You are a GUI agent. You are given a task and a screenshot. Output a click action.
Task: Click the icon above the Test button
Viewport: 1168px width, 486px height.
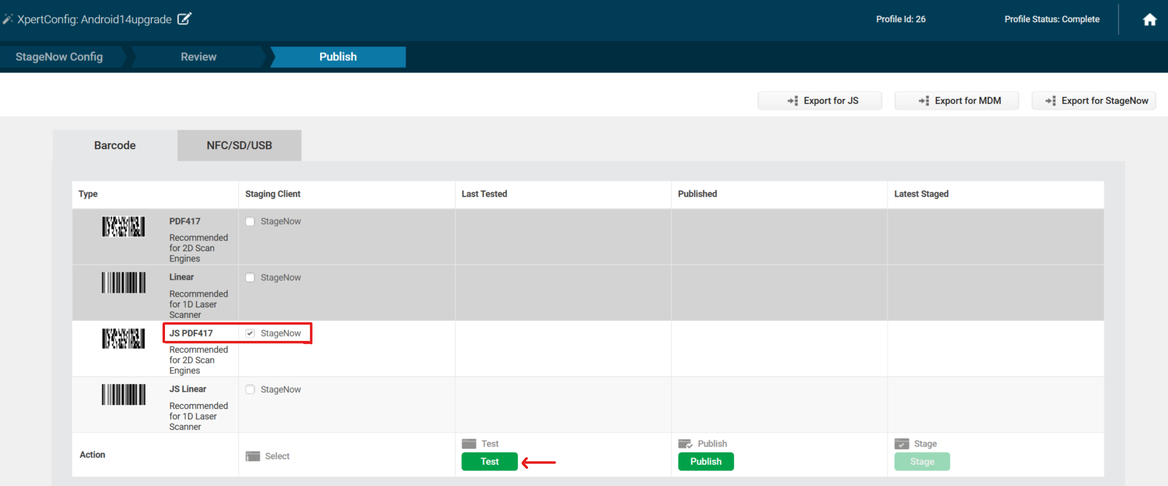pos(469,444)
